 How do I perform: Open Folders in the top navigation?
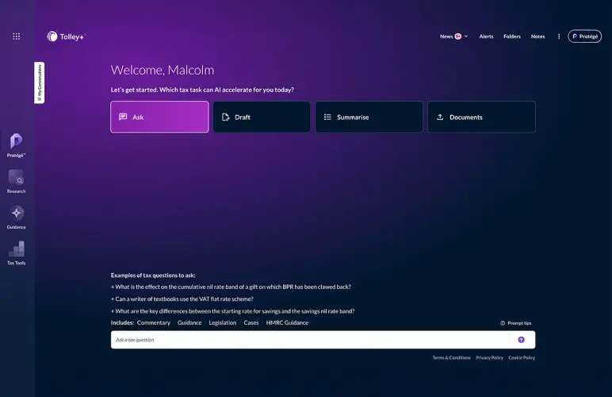[x=512, y=37]
